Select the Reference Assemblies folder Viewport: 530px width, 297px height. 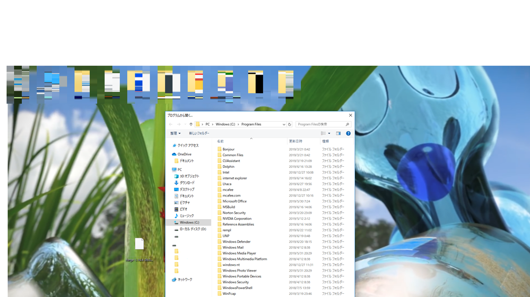(x=238, y=224)
